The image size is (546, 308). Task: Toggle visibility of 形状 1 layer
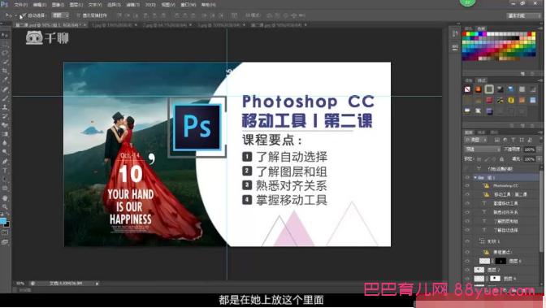(467, 241)
